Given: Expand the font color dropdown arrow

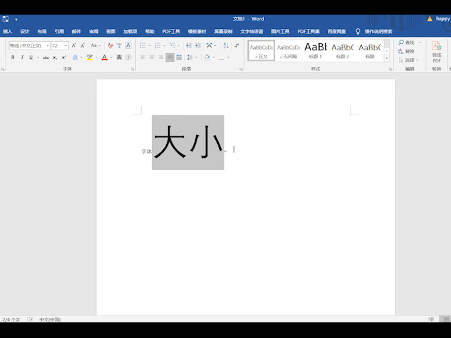Looking at the screenshot, I should tap(111, 57).
